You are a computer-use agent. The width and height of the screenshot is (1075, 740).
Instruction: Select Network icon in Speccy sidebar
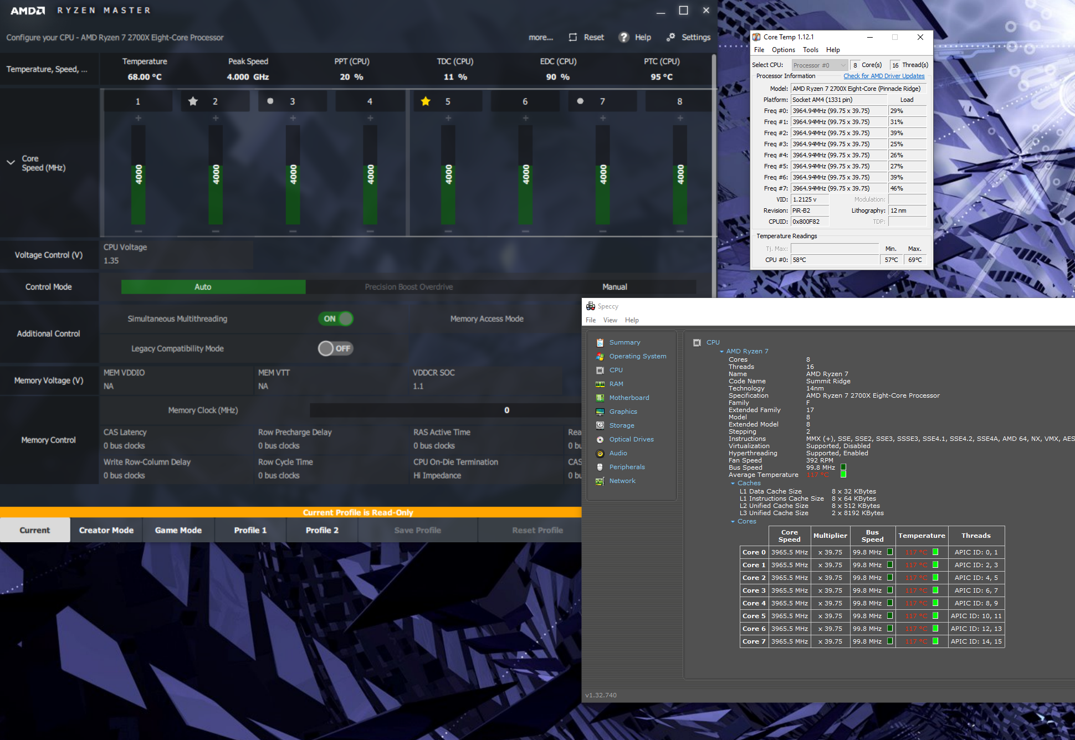pos(600,481)
